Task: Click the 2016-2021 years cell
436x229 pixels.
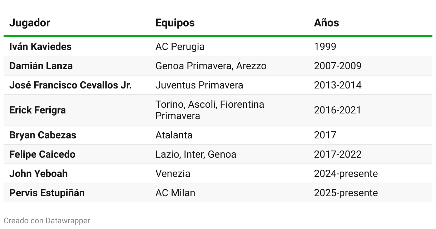Action: coord(338,110)
